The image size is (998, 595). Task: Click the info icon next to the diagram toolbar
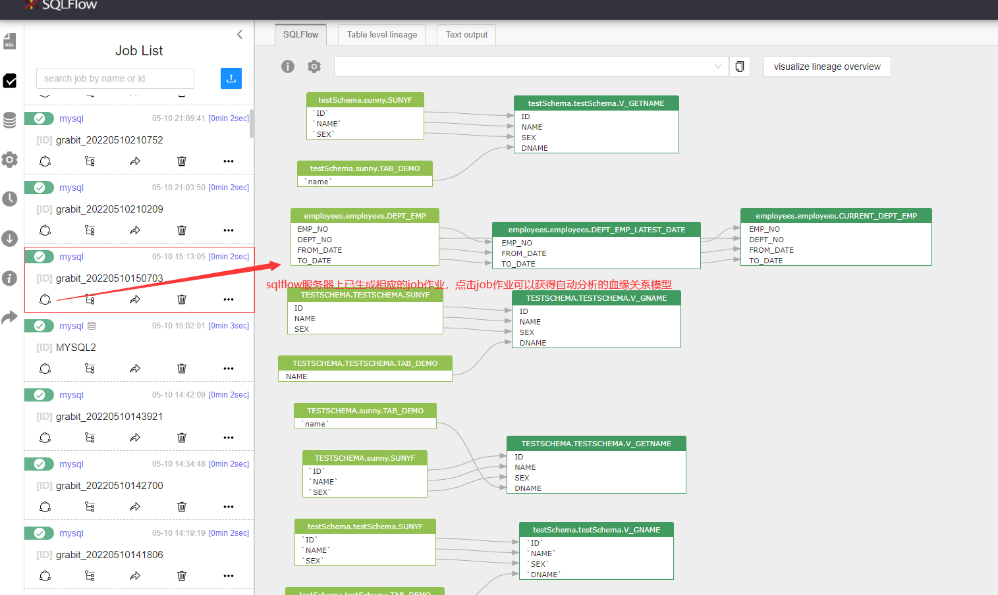pos(287,66)
